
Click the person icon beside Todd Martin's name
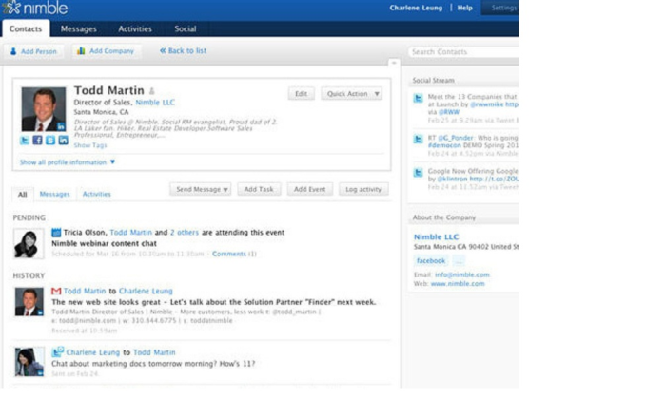click(x=152, y=91)
